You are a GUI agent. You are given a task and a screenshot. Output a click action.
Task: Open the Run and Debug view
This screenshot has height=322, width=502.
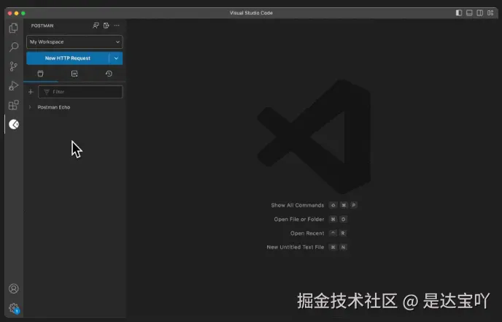point(13,85)
